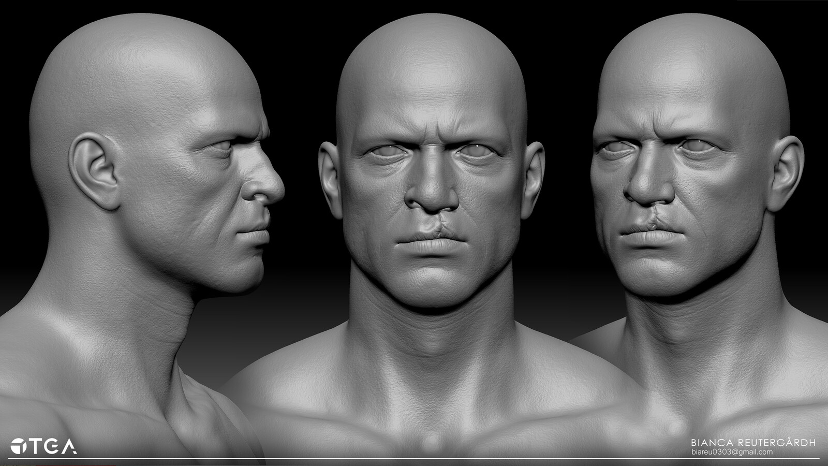828x466 pixels.
Task: Click the three-quarter view head render
Action: coord(699,236)
